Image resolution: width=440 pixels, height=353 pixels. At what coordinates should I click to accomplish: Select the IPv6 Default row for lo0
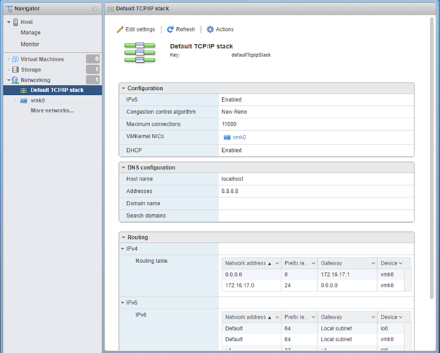(313, 328)
